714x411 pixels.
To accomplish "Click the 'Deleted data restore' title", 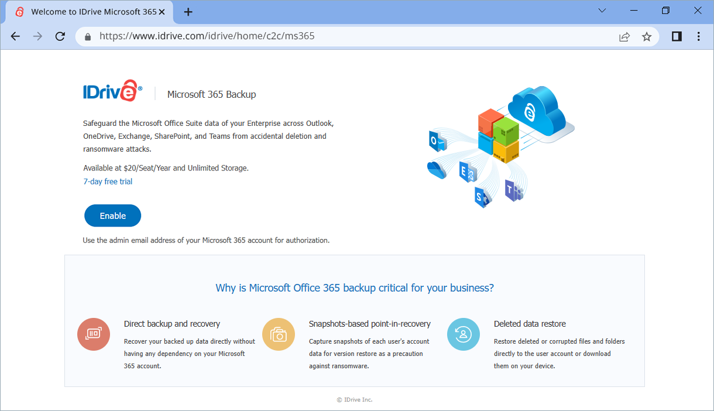I will click(x=530, y=324).
